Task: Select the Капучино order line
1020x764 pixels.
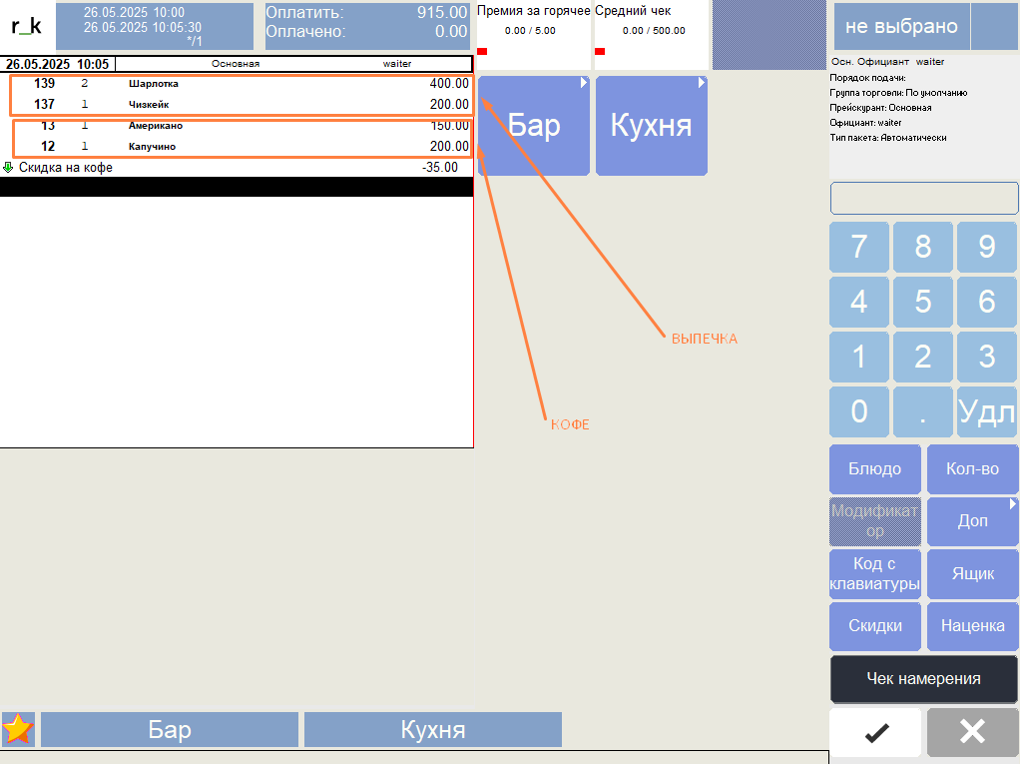Action: pyautogui.click(x=240, y=147)
